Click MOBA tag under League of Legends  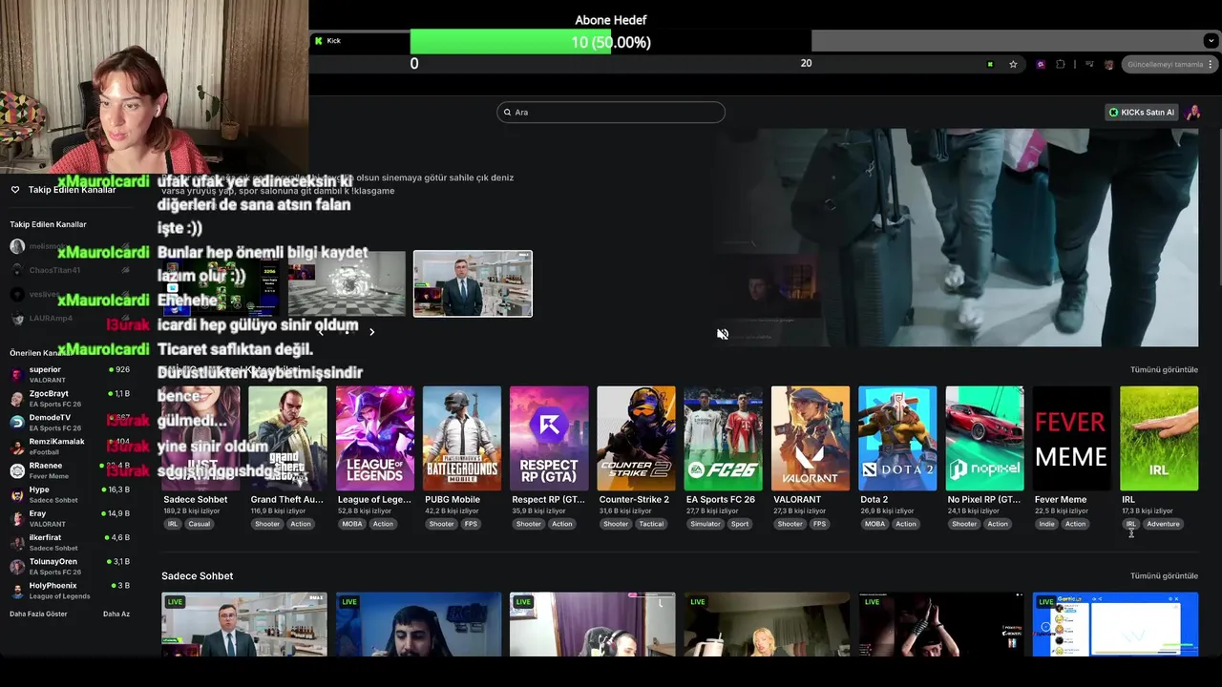click(352, 524)
